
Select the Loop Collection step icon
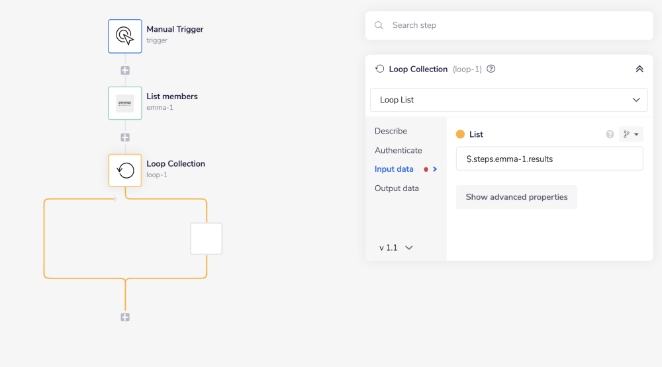(x=124, y=171)
